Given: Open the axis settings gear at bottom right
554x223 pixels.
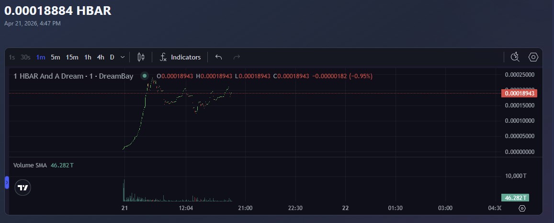Looking at the screenshot, I should point(522,208).
